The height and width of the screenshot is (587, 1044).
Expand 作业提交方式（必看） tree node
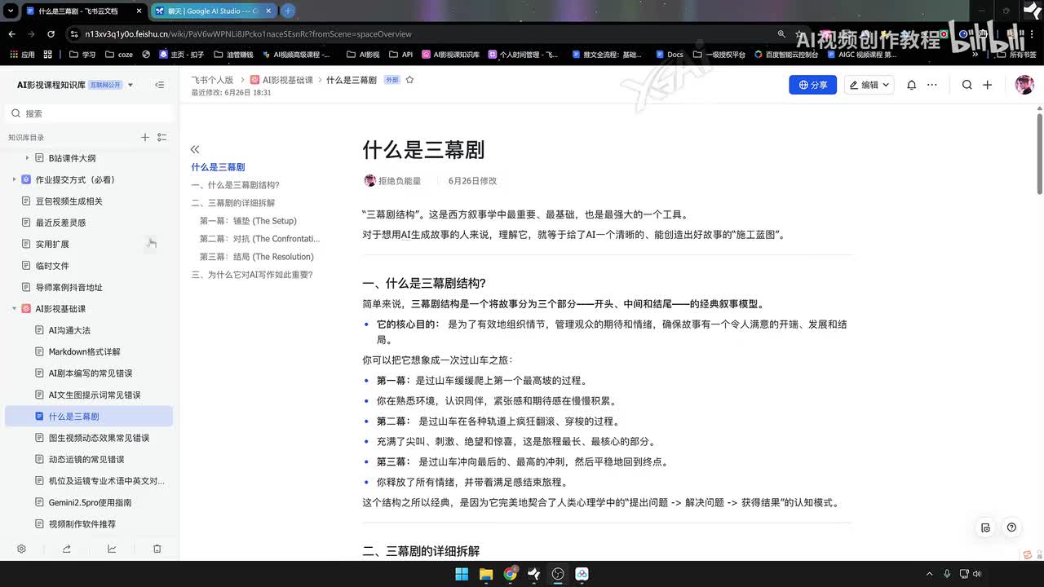(x=14, y=179)
